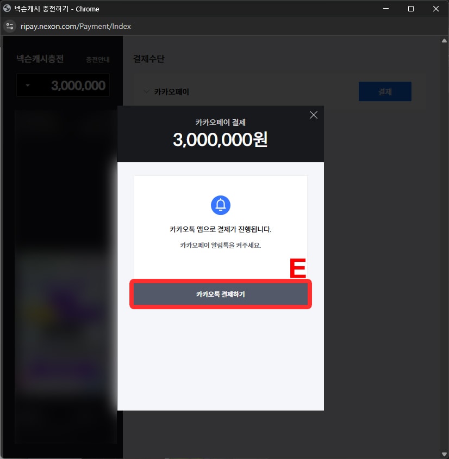Image resolution: width=449 pixels, height=459 pixels.
Task: Close the 카카오페이 결제 popup with X
Action: (x=313, y=115)
